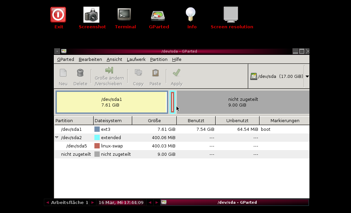351x213 pixels.
Task: Click the Markierungen column header
Action: 285,120
